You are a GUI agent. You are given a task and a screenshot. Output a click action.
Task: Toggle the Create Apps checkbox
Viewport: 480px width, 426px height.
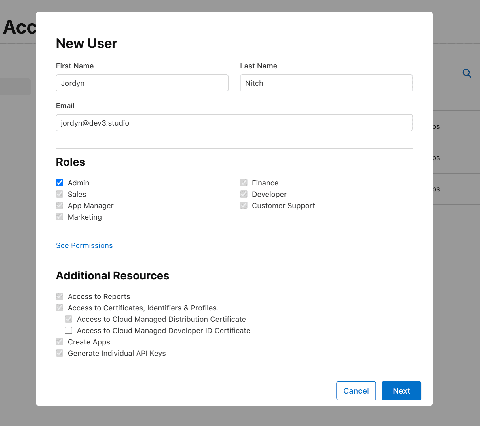coord(60,342)
